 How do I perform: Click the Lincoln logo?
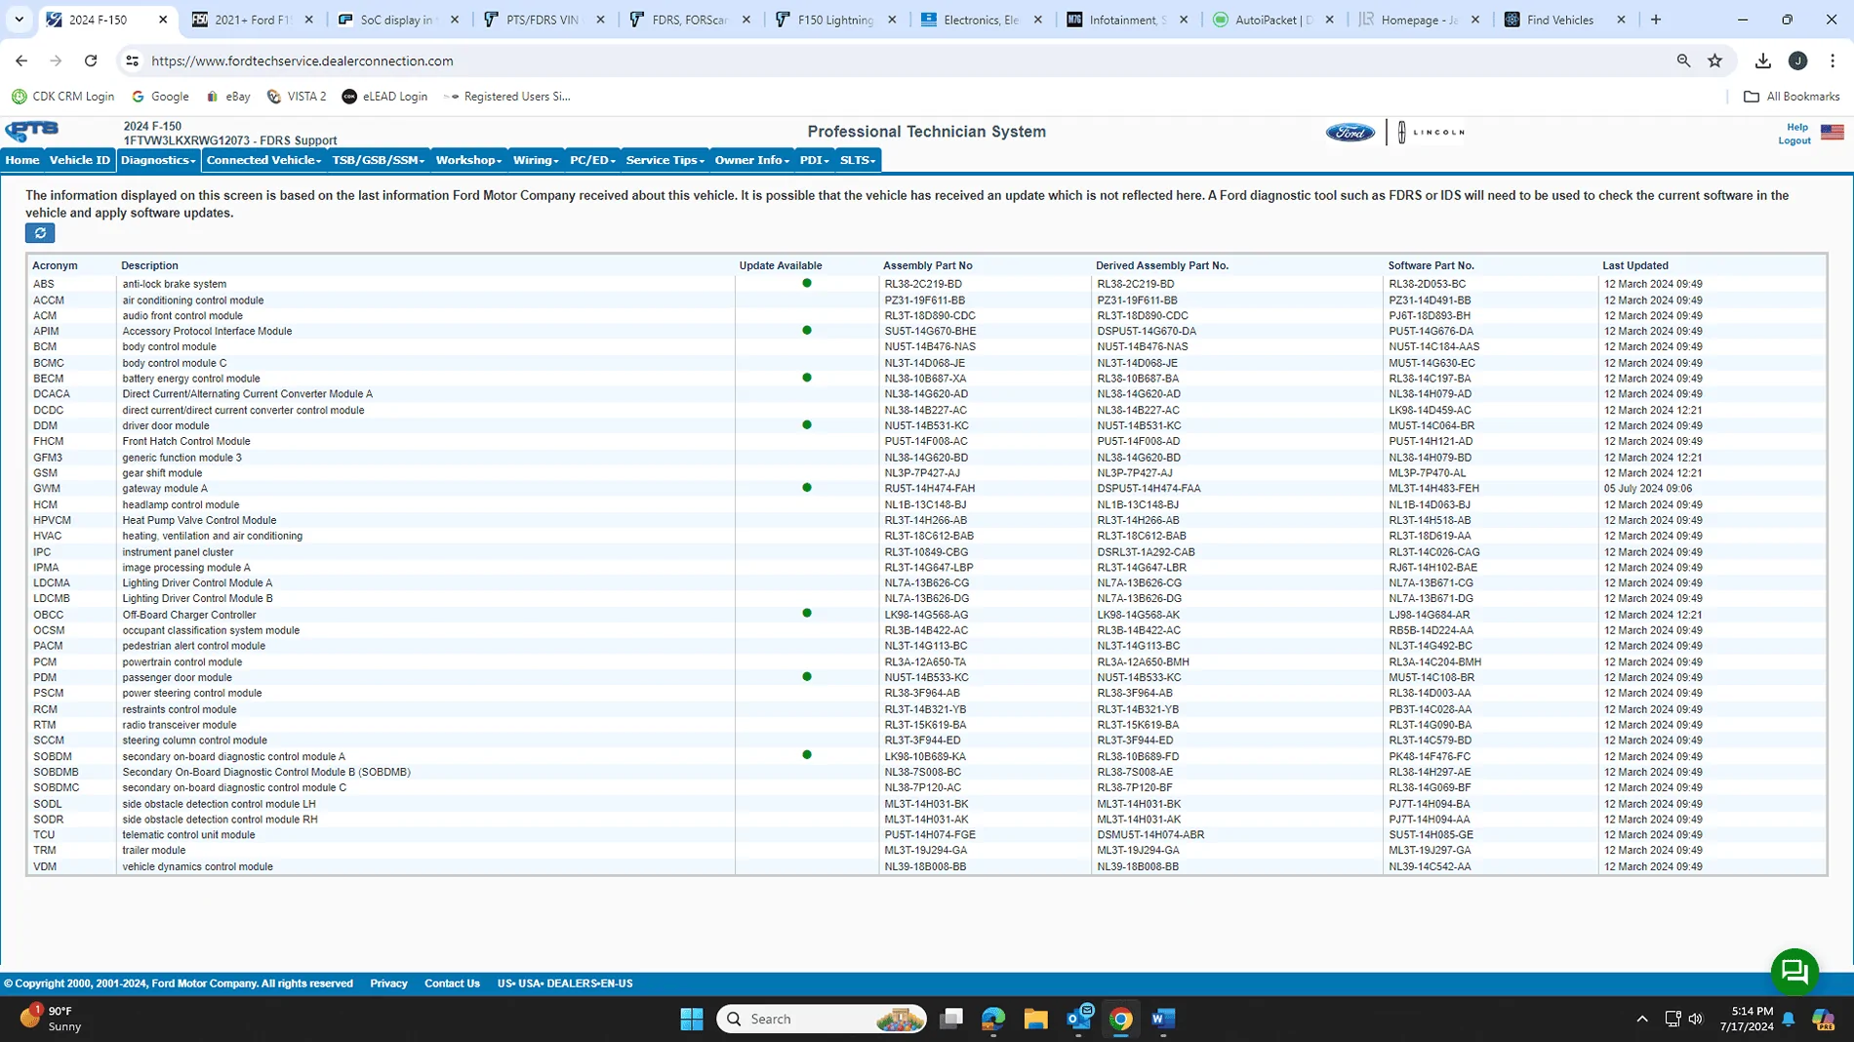1431,133
